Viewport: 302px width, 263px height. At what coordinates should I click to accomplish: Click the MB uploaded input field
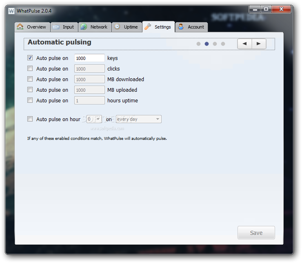click(89, 90)
